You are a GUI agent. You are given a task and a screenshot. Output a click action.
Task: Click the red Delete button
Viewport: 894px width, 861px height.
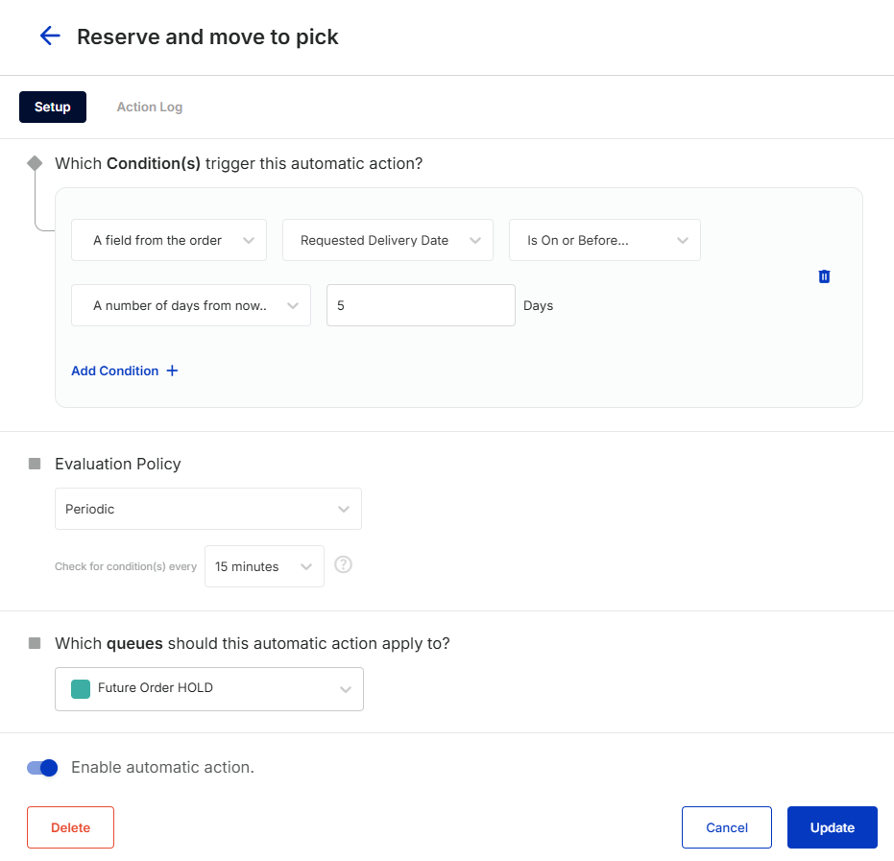[x=71, y=827]
